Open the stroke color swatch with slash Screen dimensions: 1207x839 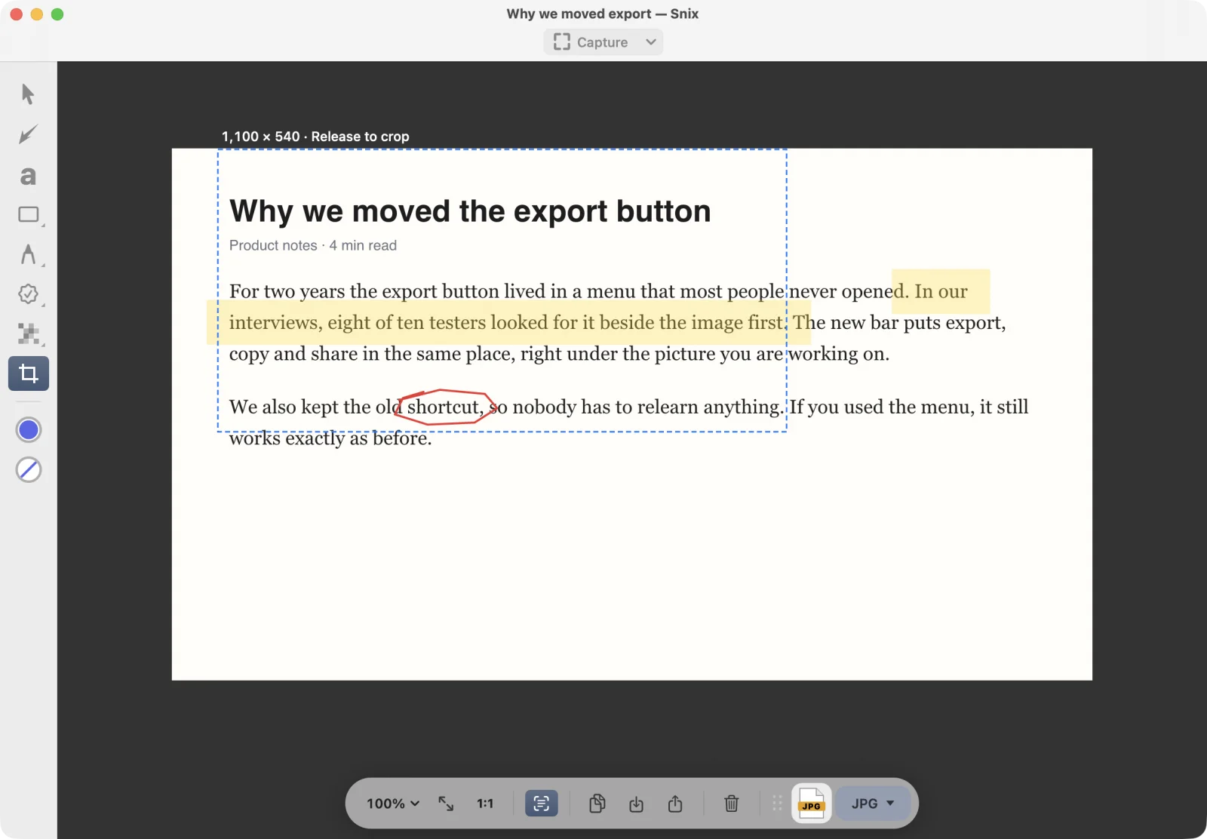[x=29, y=470]
